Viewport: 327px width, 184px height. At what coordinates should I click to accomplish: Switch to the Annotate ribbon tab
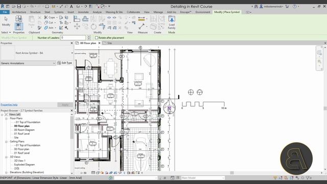pyautogui.click(x=83, y=12)
